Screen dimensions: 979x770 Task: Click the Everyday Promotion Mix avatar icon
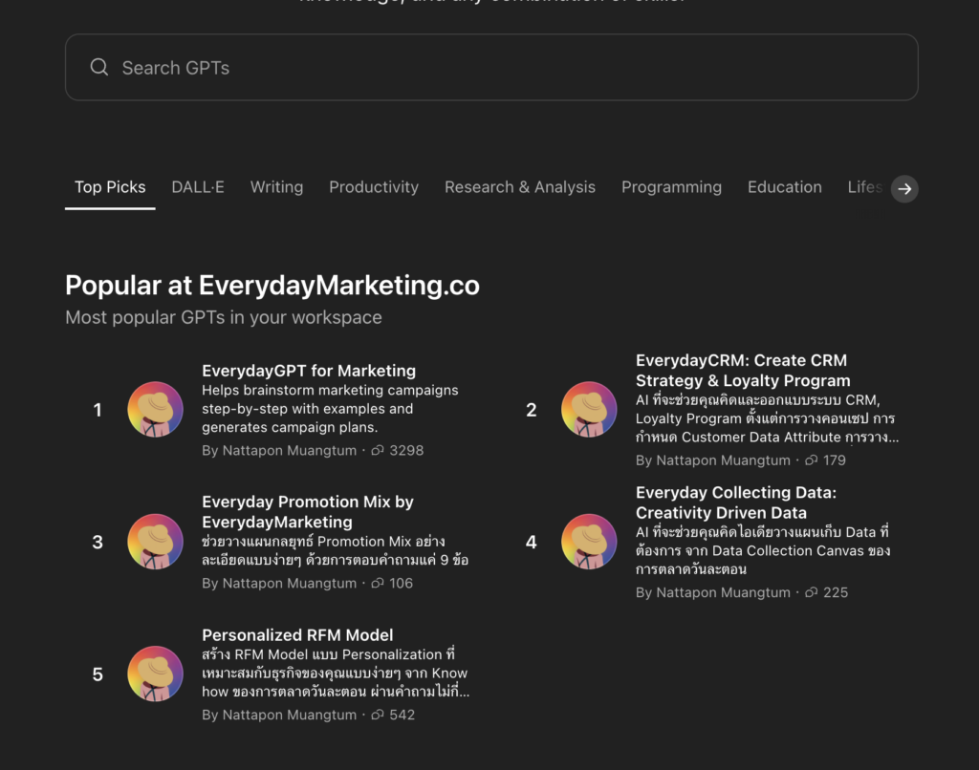[x=155, y=542]
